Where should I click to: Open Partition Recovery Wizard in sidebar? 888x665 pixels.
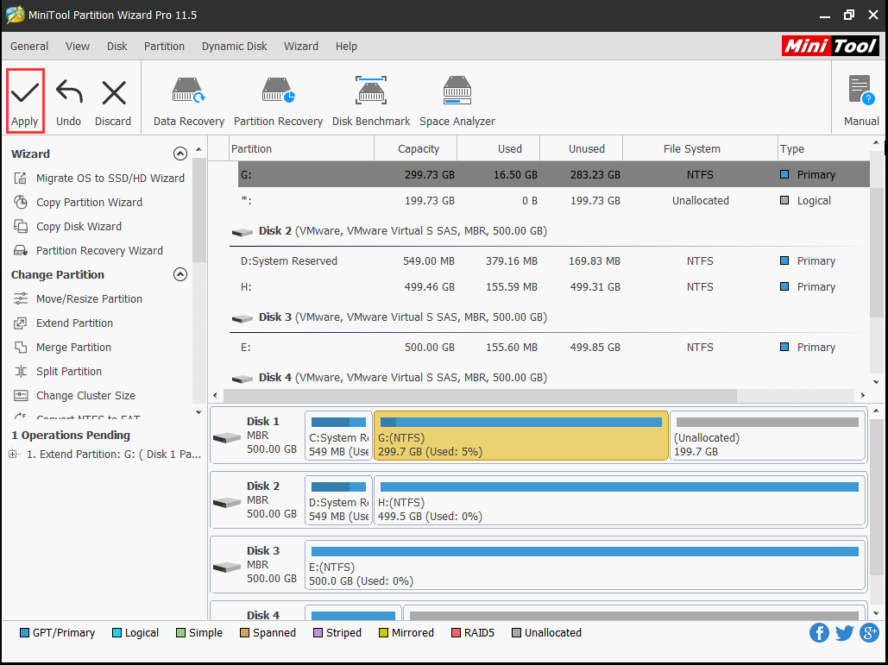[x=88, y=251]
